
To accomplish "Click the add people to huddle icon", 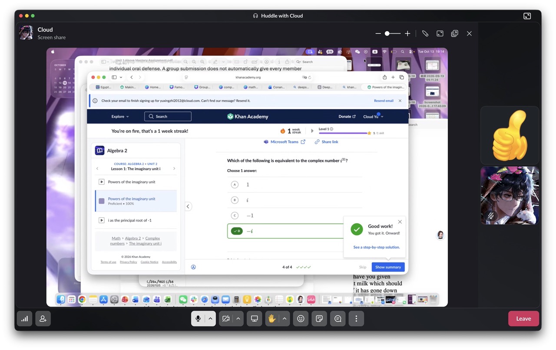I will (43, 319).
